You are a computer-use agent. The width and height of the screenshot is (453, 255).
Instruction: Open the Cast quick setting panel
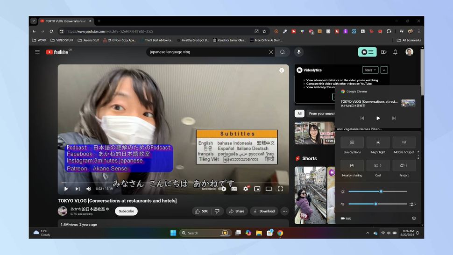pyautogui.click(x=378, y=165)
